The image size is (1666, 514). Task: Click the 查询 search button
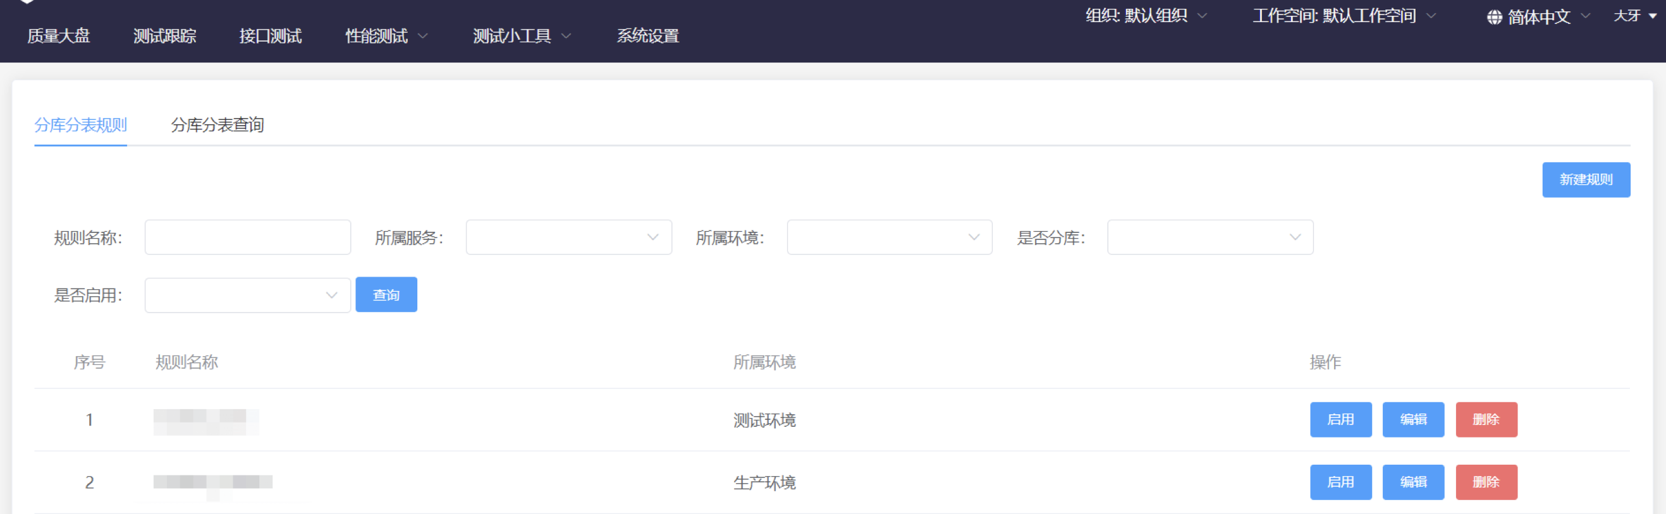pos(386,295)
